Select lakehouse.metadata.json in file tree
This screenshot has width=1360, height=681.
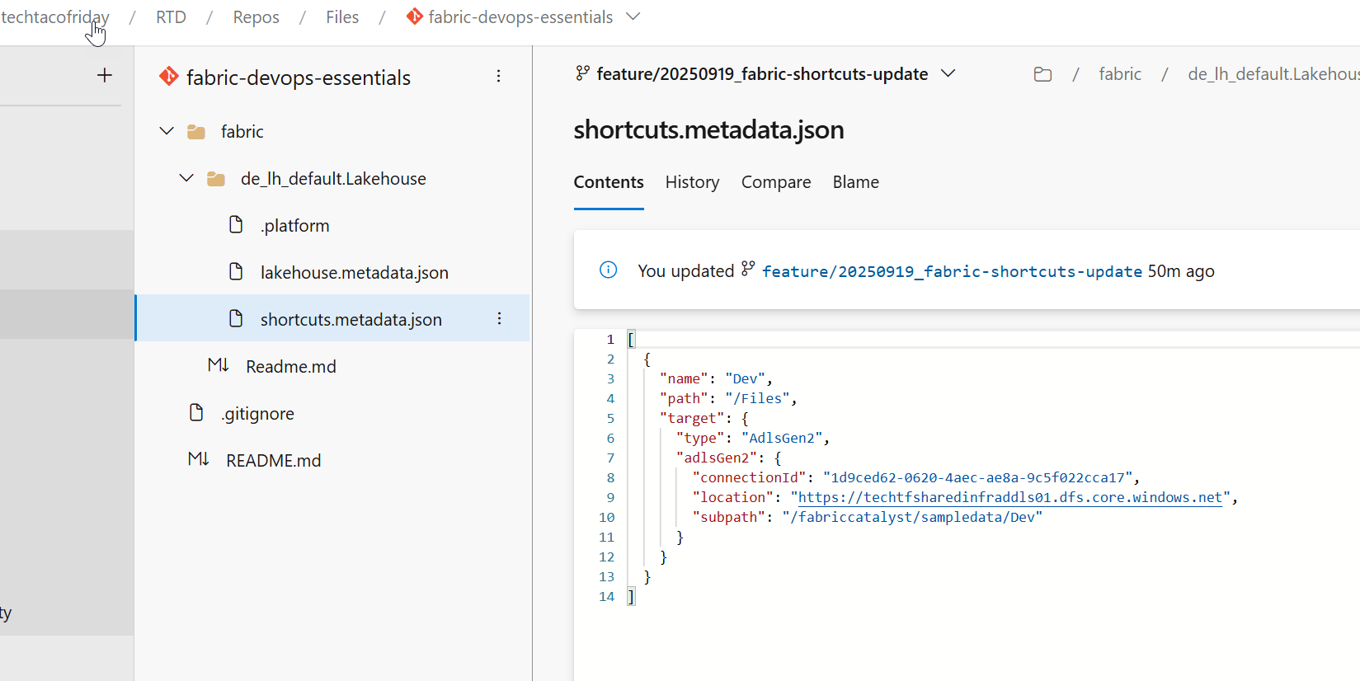pyautogui.click(x=354, y=273)
